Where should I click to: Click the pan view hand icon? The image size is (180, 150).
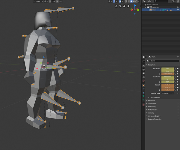coord(124,6)
